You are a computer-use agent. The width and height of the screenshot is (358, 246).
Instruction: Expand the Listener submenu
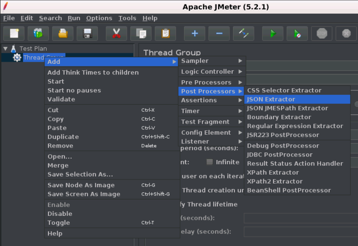211,141
